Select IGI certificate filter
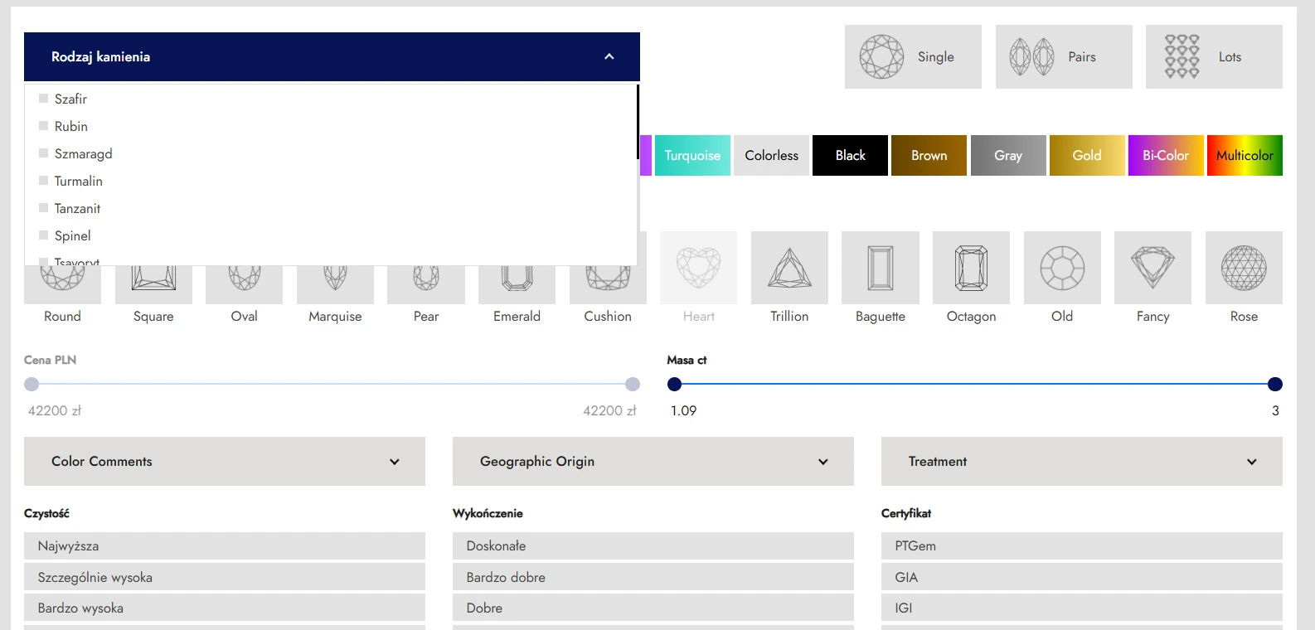1315x630 pixels. [1082, 608]
